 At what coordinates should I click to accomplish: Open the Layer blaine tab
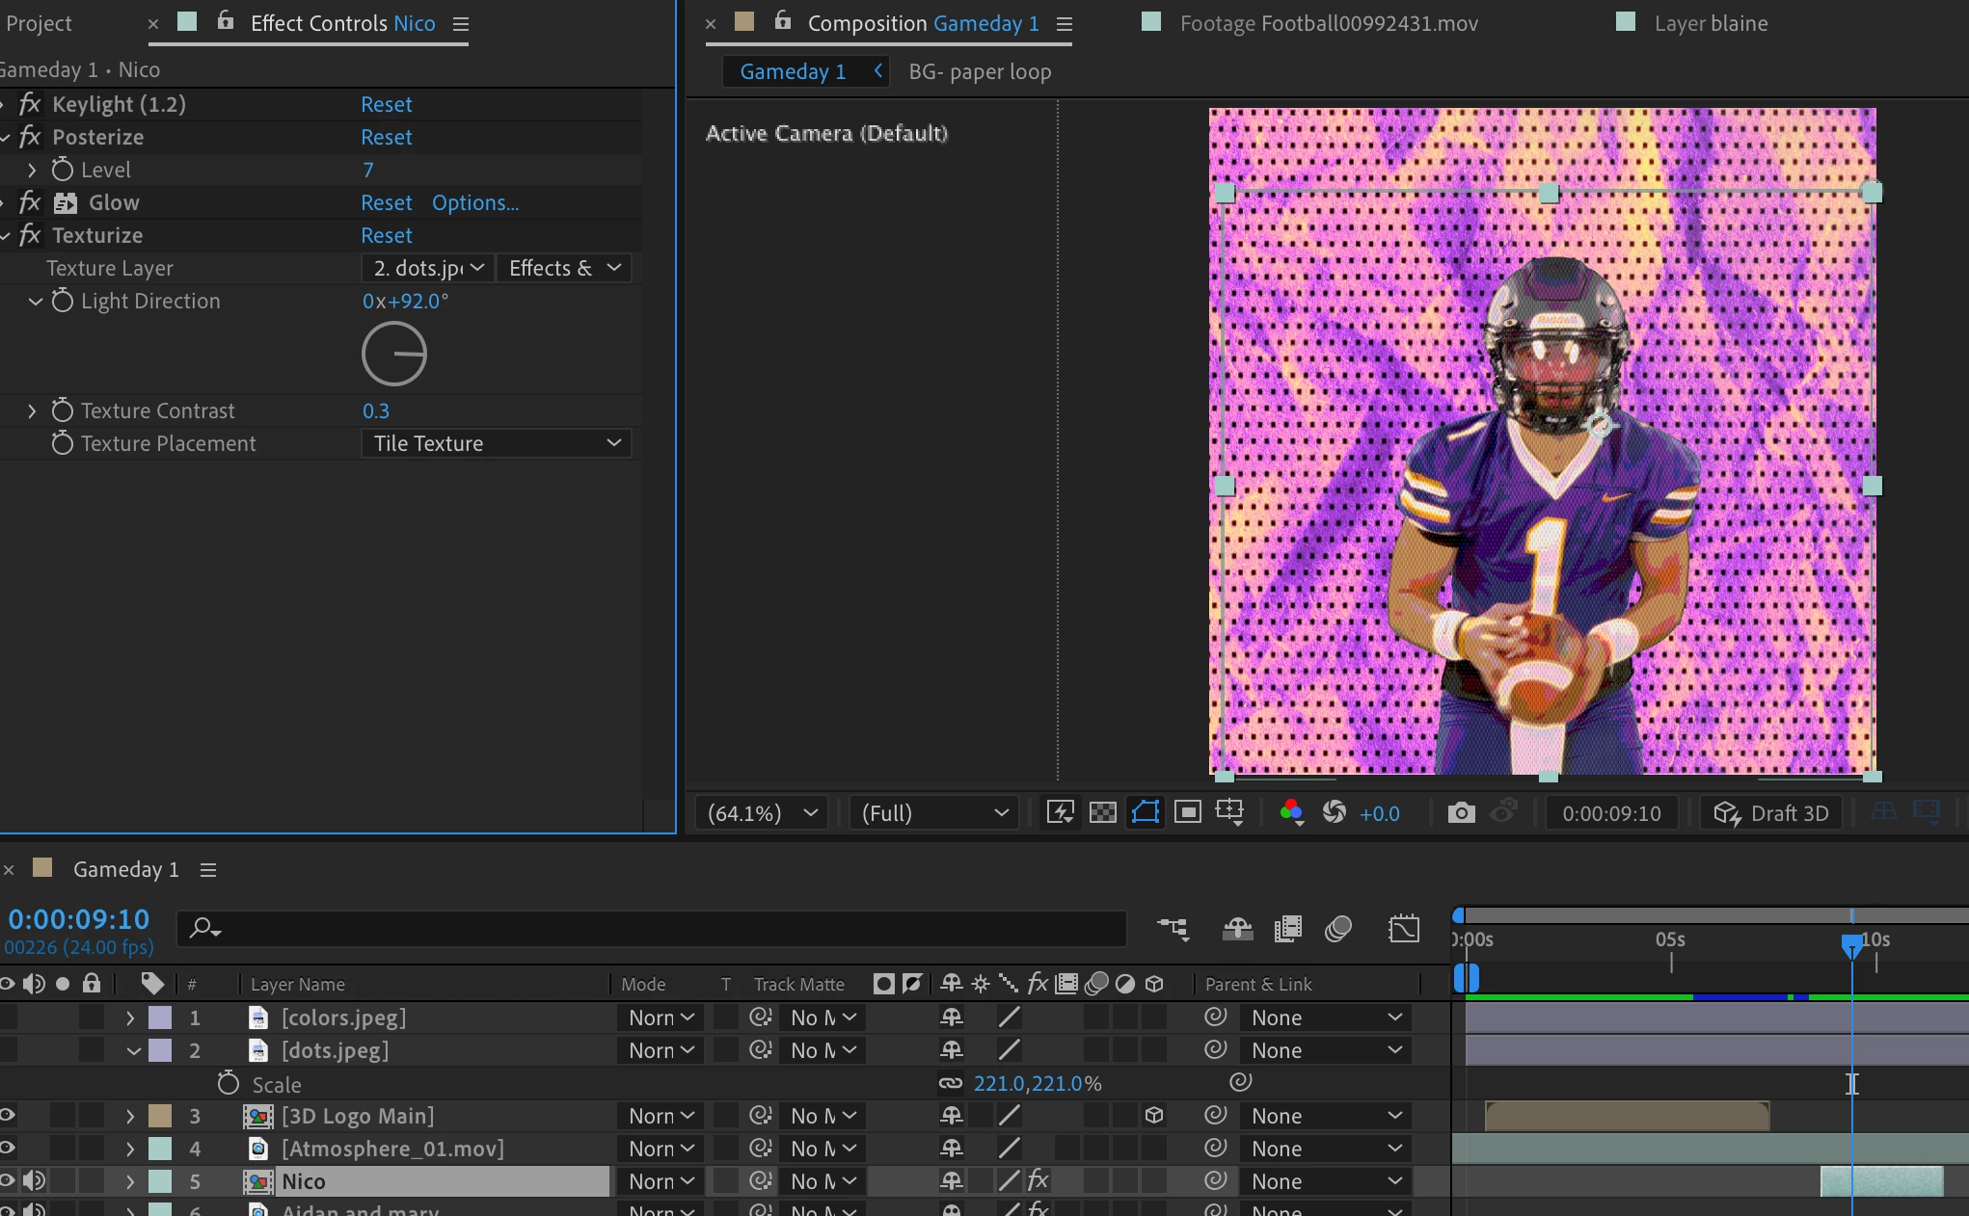[1710, 23]
